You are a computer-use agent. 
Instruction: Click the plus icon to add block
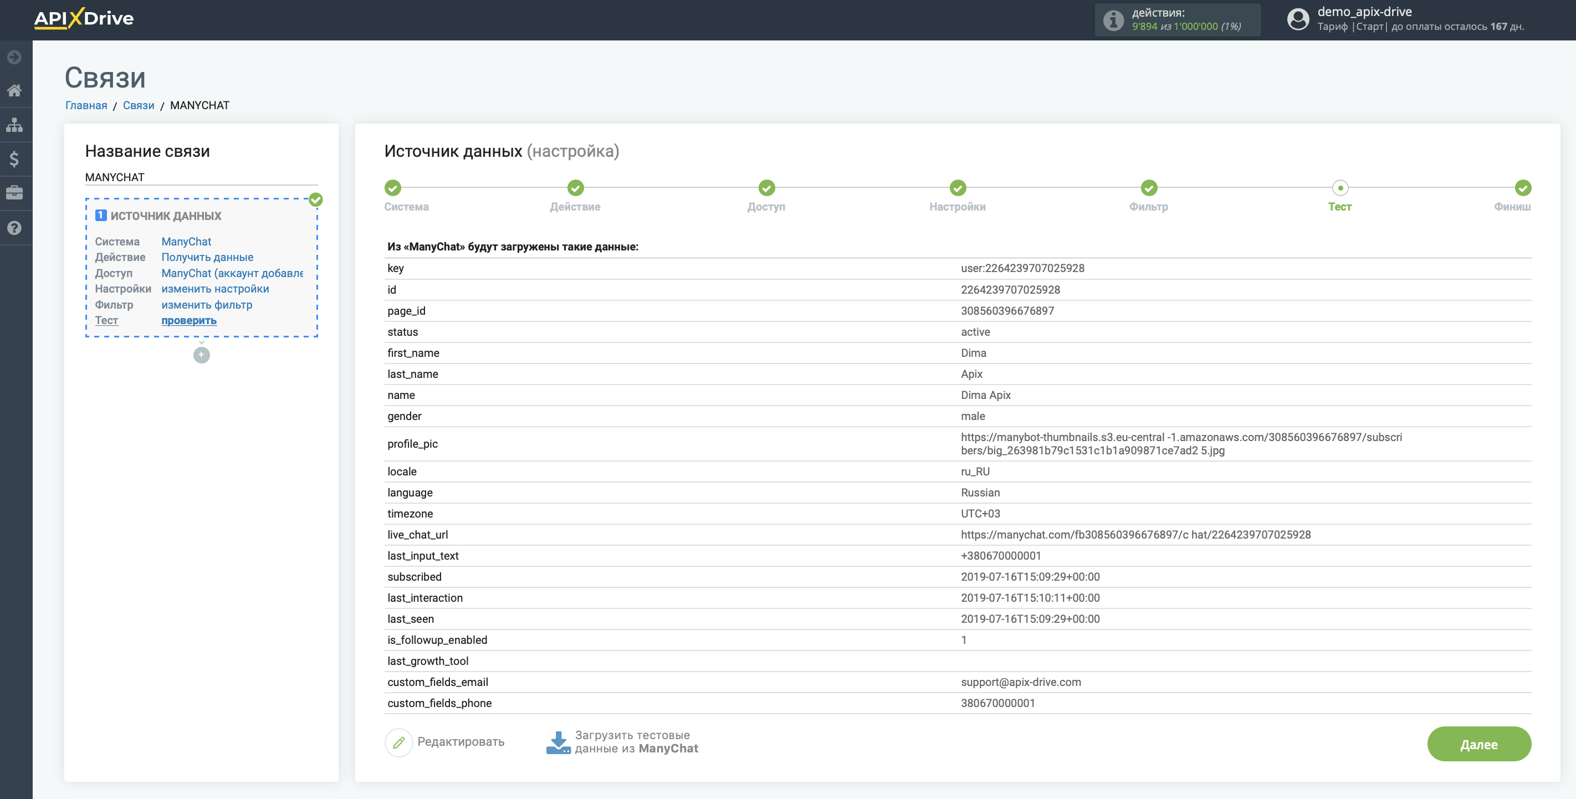tap(201, 355)
